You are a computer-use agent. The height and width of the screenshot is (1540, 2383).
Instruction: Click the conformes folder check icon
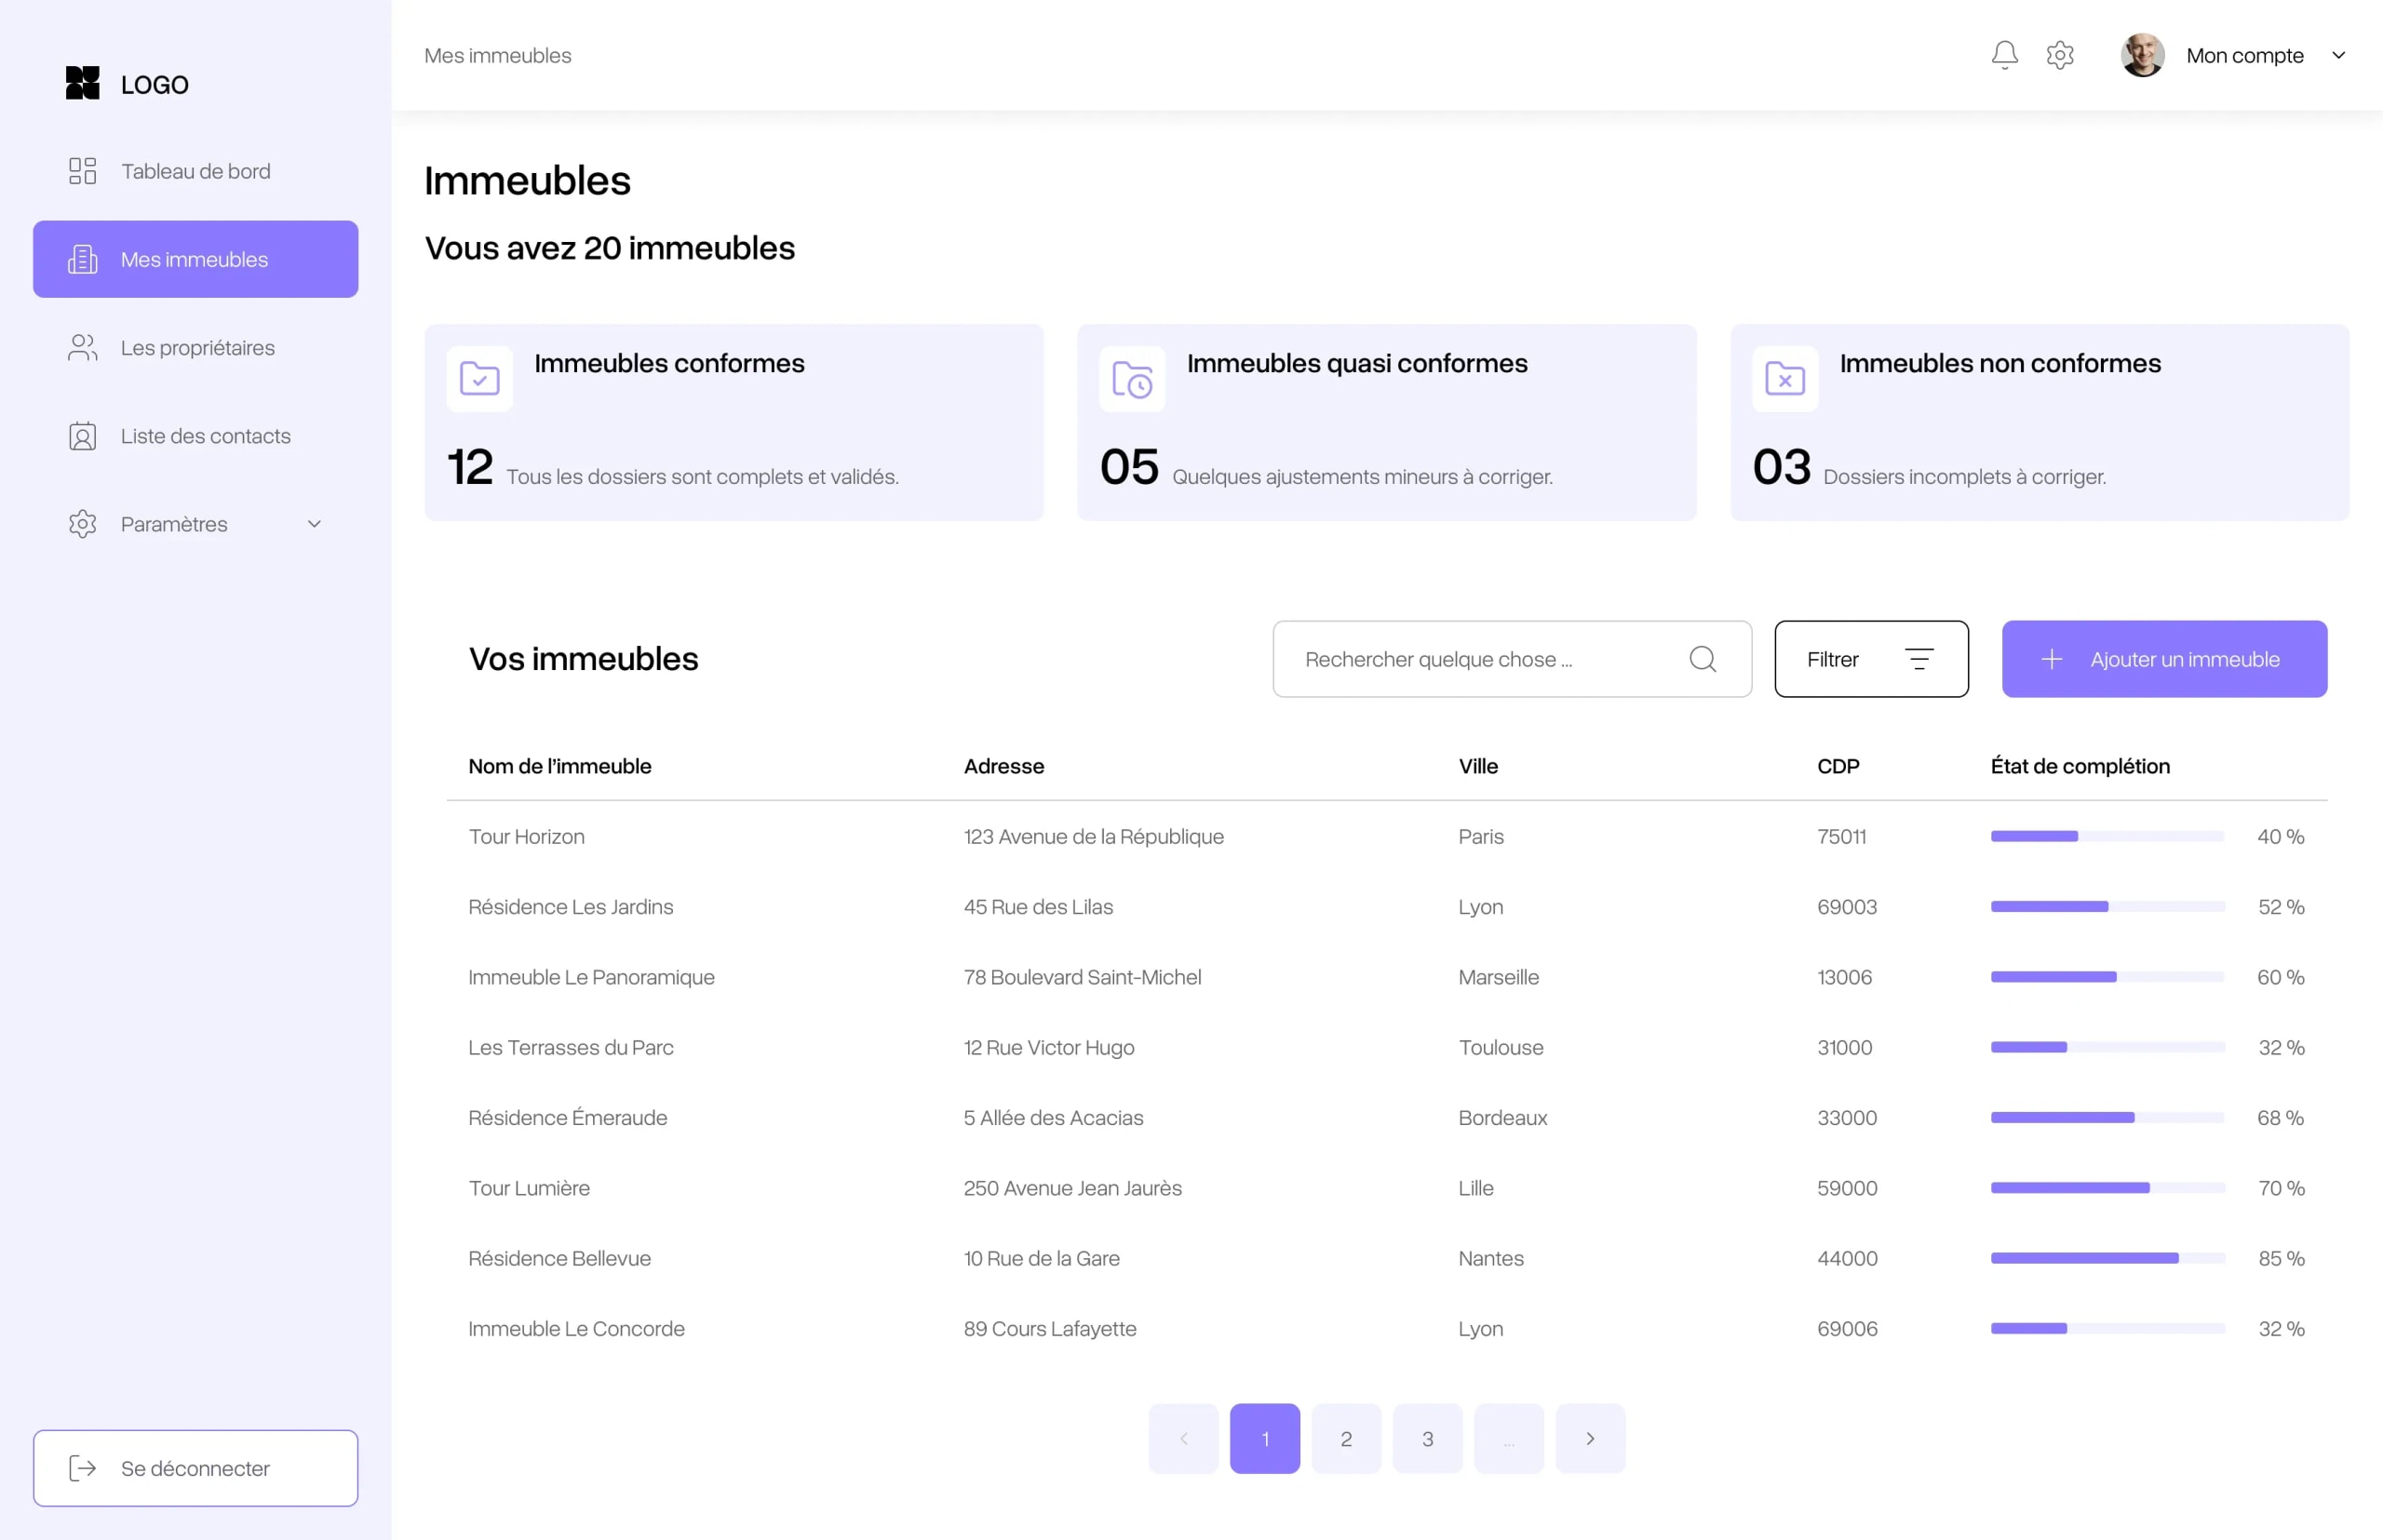[480, 379]
